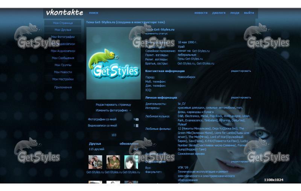Open Мои Друзья in sidebar
This screenshot has height=191, width=301.
(63, 30)
